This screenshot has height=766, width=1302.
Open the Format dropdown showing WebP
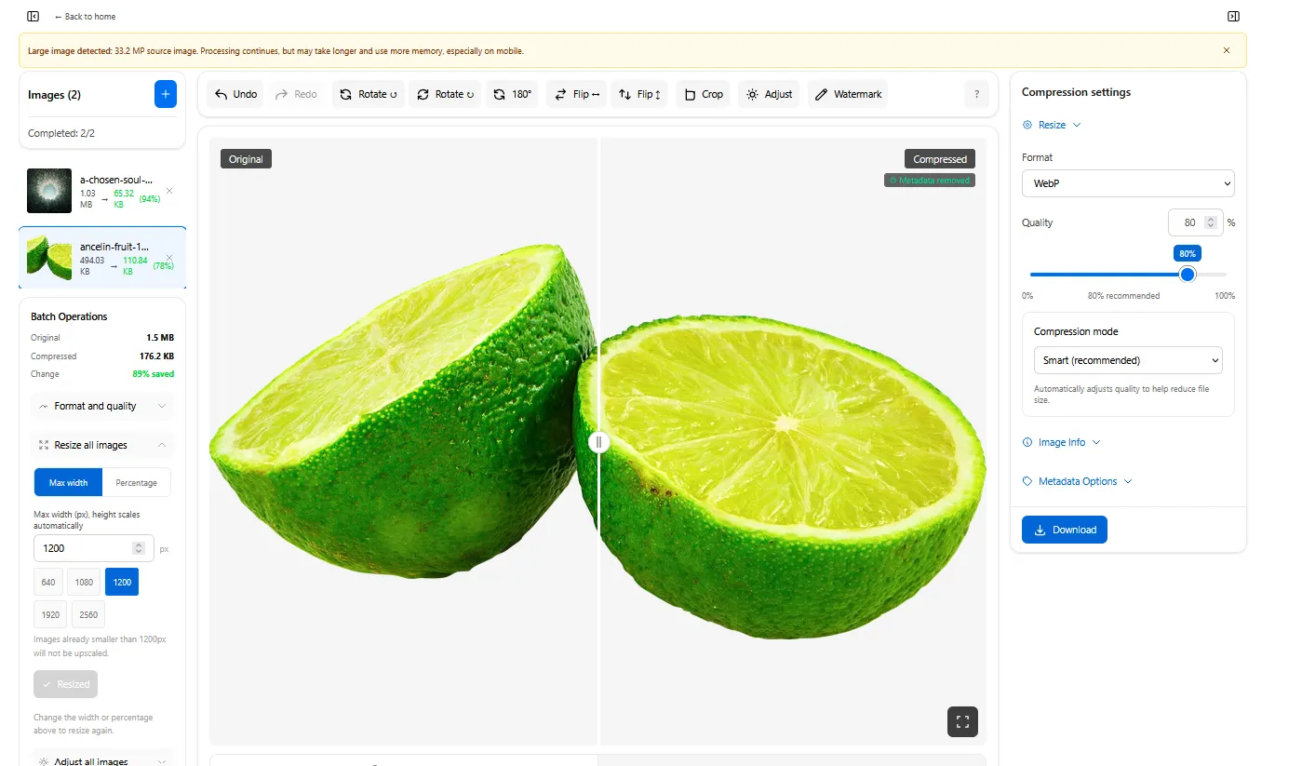[x=1128, y=183]
